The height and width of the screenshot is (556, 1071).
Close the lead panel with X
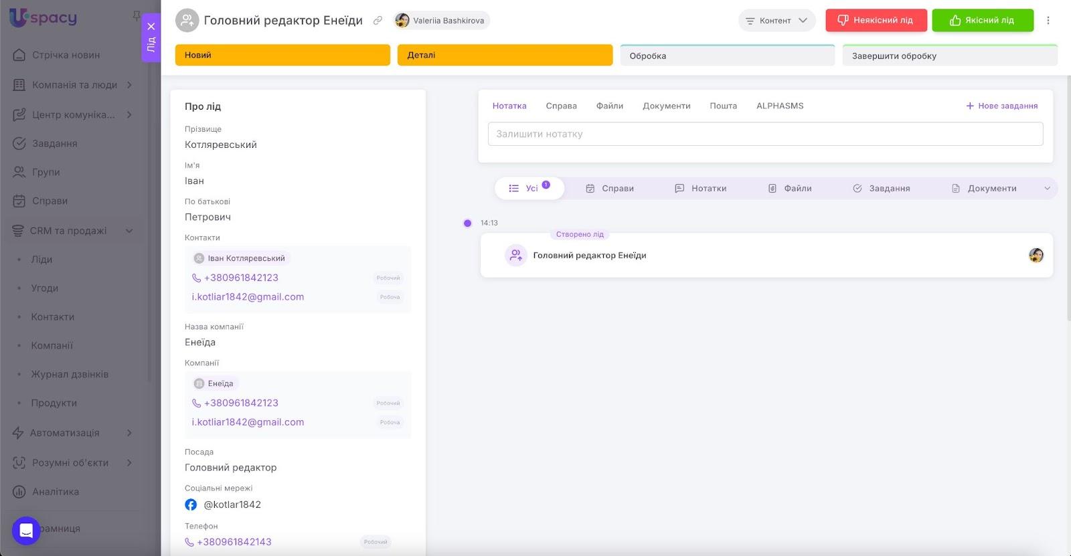click(151, 27)
